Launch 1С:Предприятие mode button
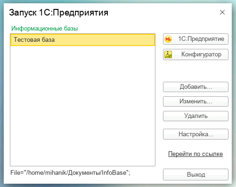 195,39
